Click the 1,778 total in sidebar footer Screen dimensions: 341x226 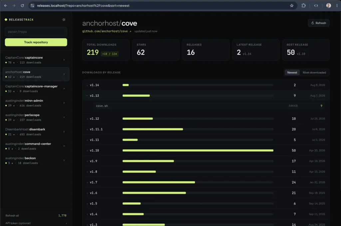62,216
